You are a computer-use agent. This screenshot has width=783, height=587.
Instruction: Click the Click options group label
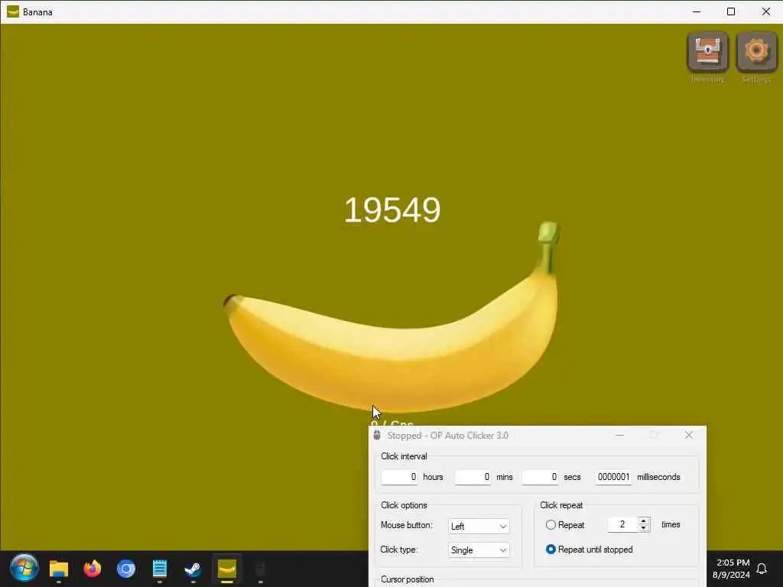[x=404, y=505]
